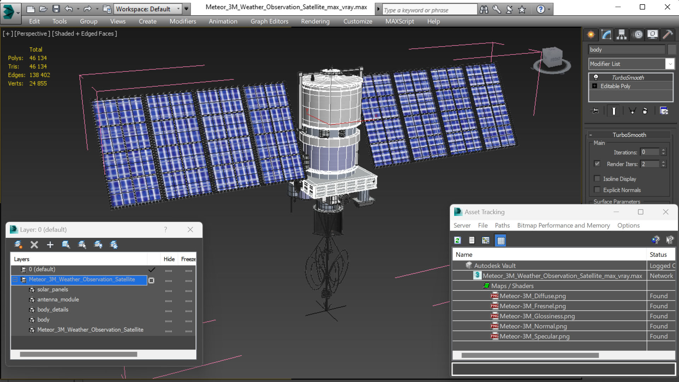Screen dimensions: 679x382
Task: Collapse the TurboSmooth rollout
Action: (x=590, y=135)
